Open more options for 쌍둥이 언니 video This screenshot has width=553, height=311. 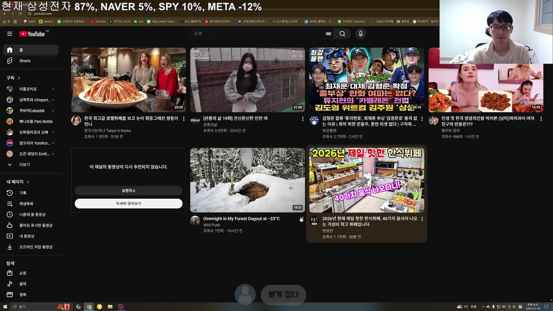coord(184,119)
